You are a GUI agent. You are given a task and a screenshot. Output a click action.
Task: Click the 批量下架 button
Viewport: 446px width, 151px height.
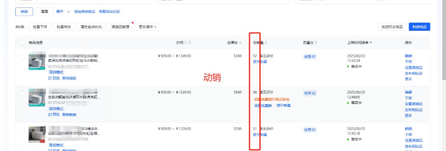[40, 27]
